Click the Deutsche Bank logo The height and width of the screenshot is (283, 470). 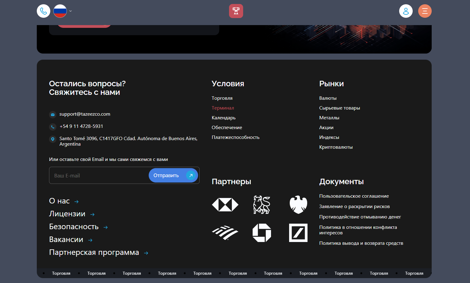tap(298, 233)
